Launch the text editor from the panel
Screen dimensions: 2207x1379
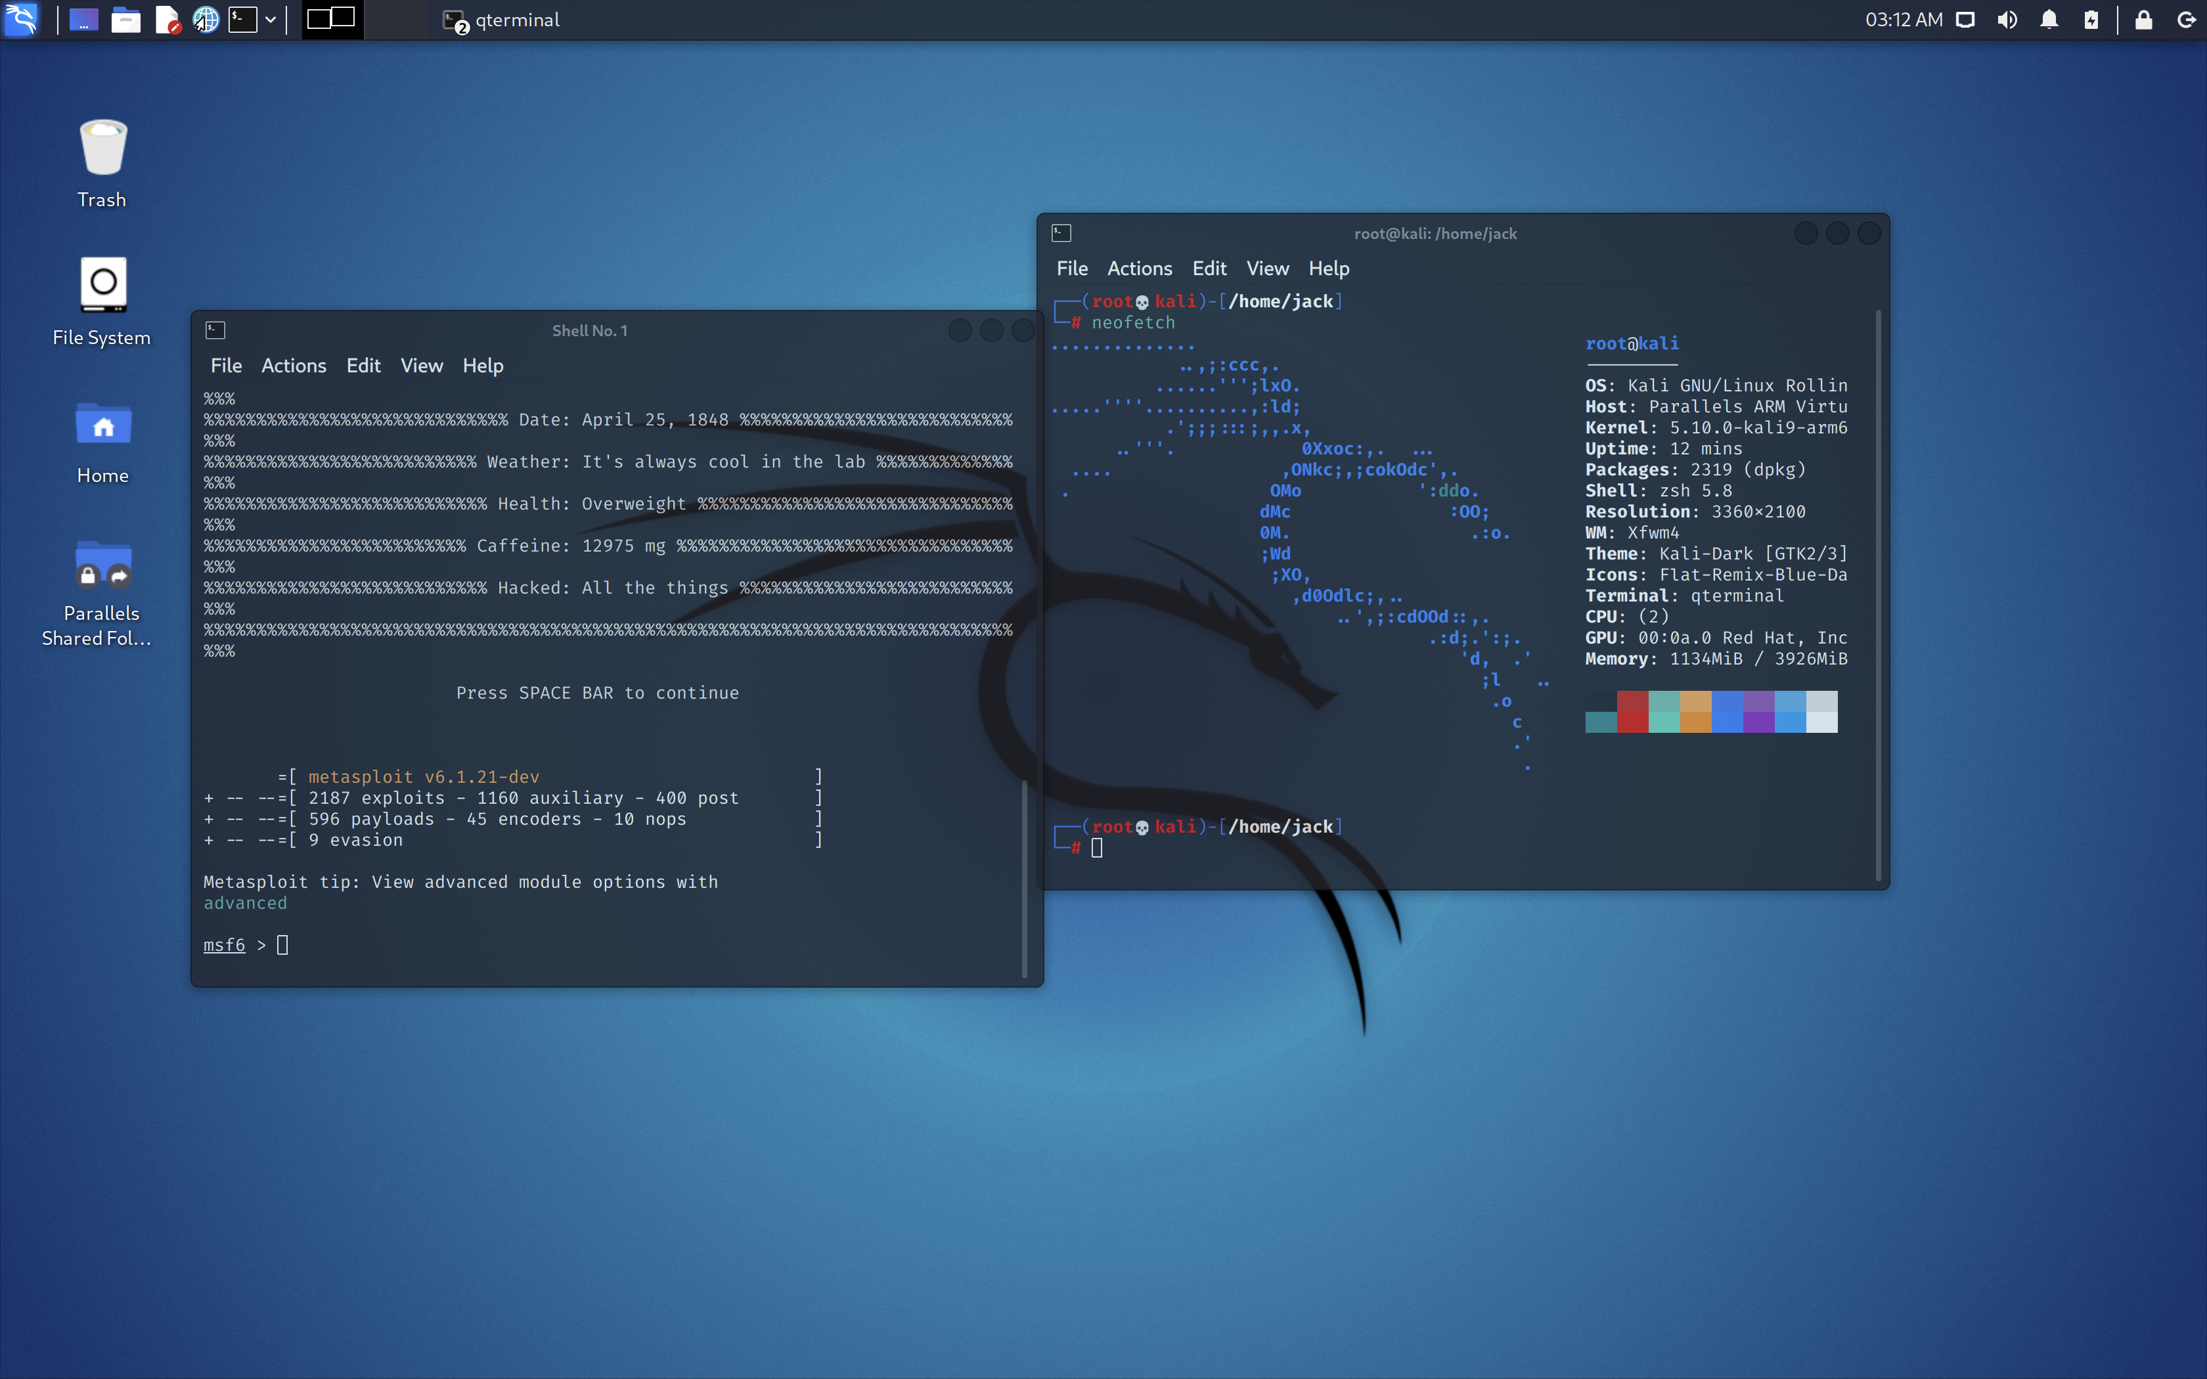pyautogui.click(x=167, y=19)
